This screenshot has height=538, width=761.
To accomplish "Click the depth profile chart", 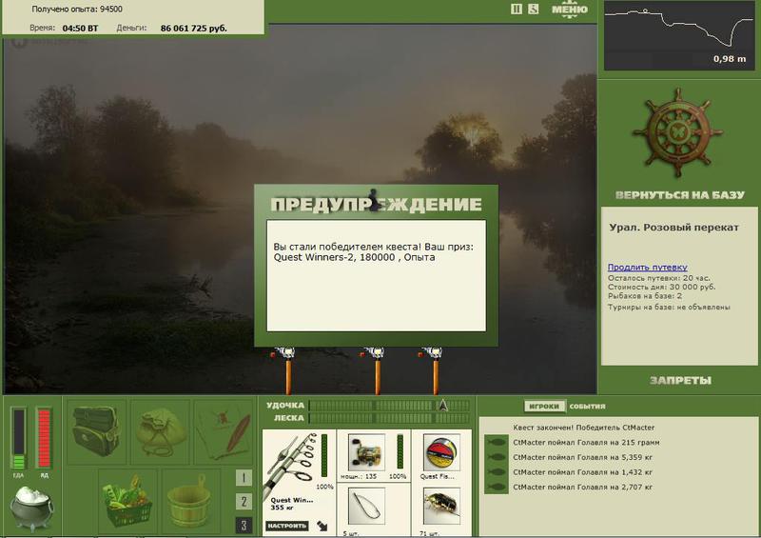I will 679,35.
